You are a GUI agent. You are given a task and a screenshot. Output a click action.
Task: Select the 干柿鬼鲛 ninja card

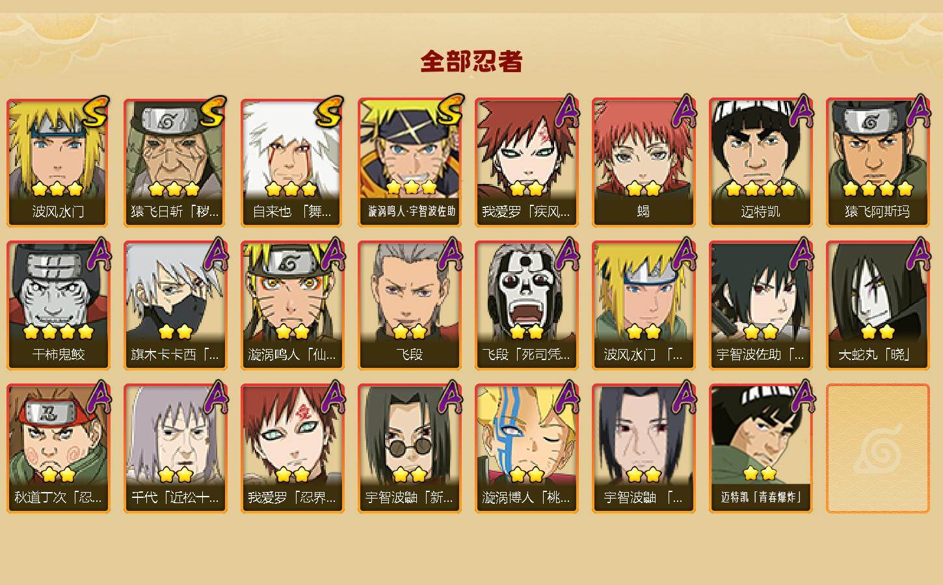click(x=59, y=305)
